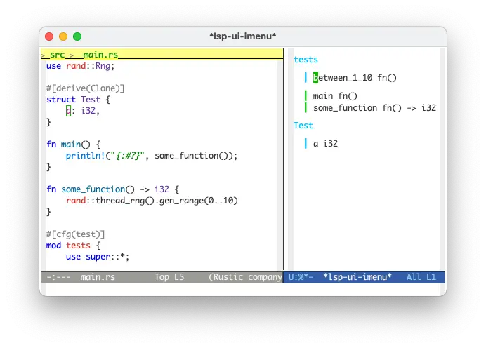This screenshot has height=348, width=486.
Task: Jump to some_function fn() -> i32 entry
Action: (374, 108)
